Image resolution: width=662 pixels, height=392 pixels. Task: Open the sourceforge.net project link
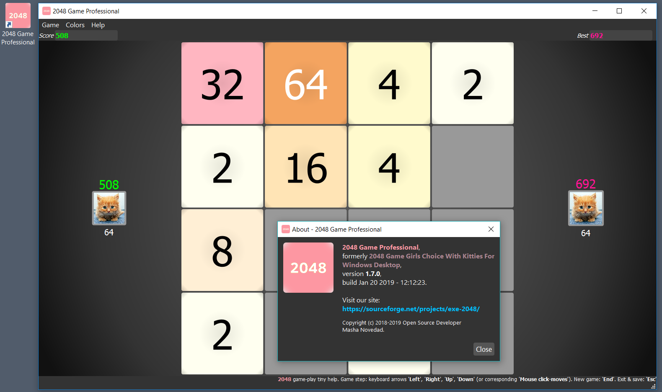tap(411, 309)
